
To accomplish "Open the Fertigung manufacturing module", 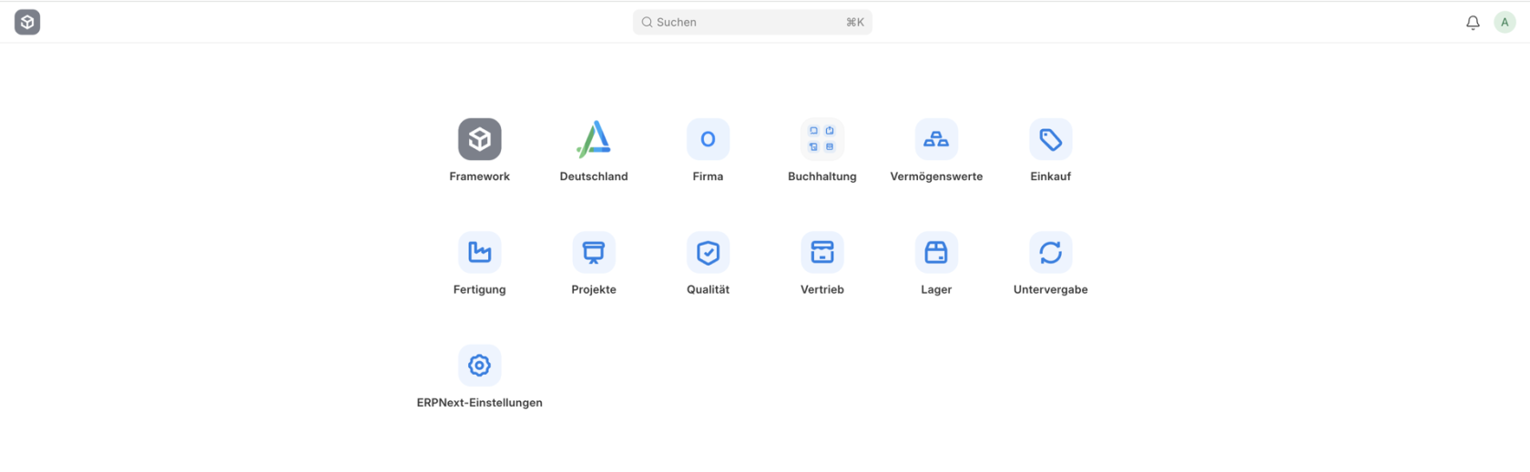I will point(479,252).
